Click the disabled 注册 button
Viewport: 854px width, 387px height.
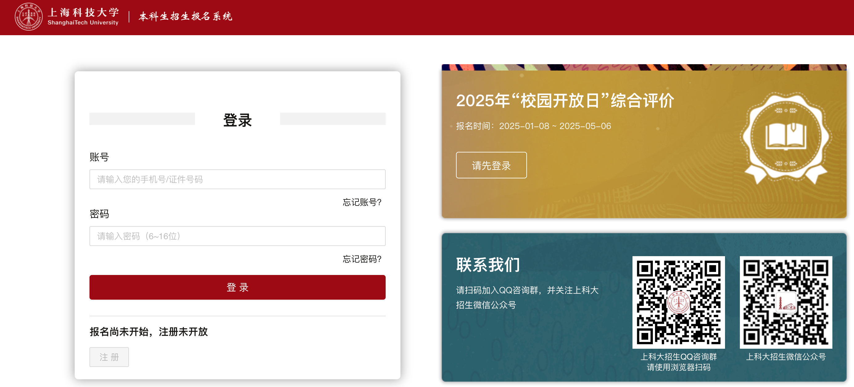point(109,357)
